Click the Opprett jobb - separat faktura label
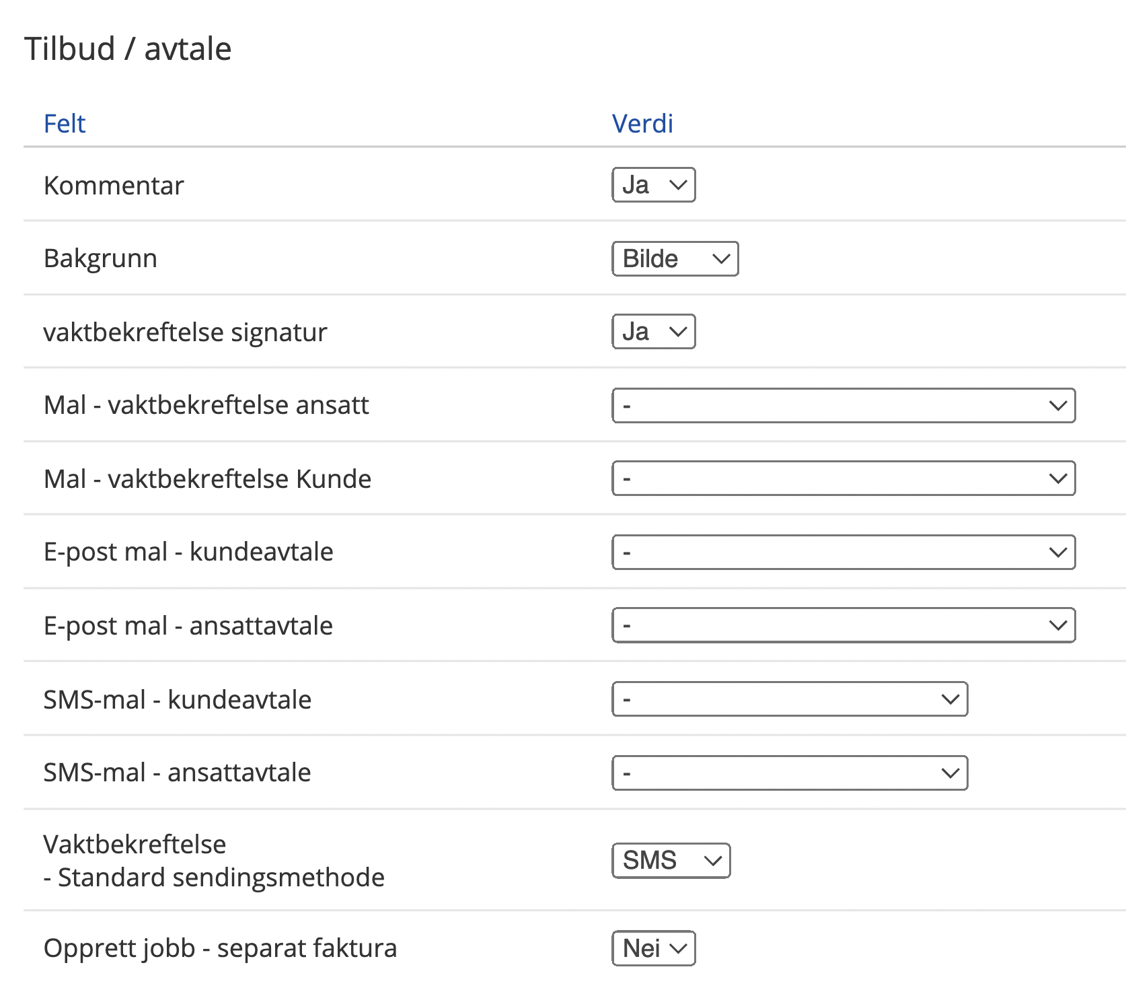Image resolution: width=1126 pixels, height=996 pixels. [220, 948]
